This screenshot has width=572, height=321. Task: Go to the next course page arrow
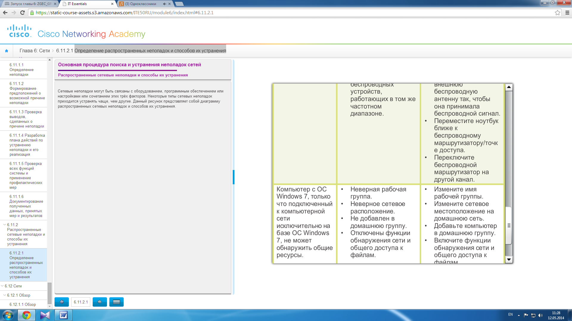click(x=100, y=302)
